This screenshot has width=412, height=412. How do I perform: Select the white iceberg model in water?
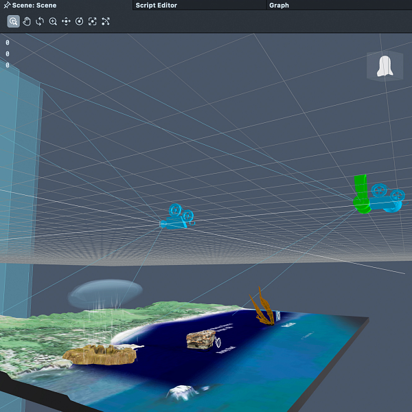(x=181, y=393)
